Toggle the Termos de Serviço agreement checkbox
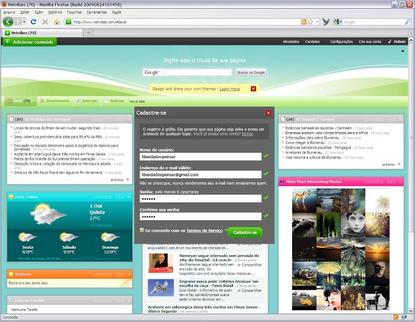The height and width of the screenshot is (322, 415). (142, 230)
